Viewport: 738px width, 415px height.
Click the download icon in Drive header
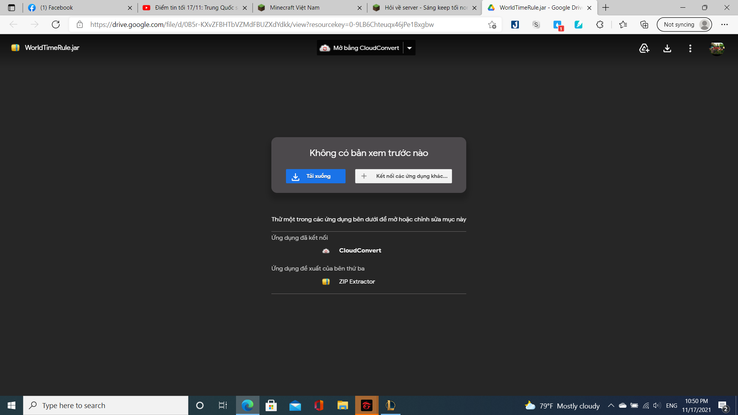pyautogui.click(x=667, y=48)
